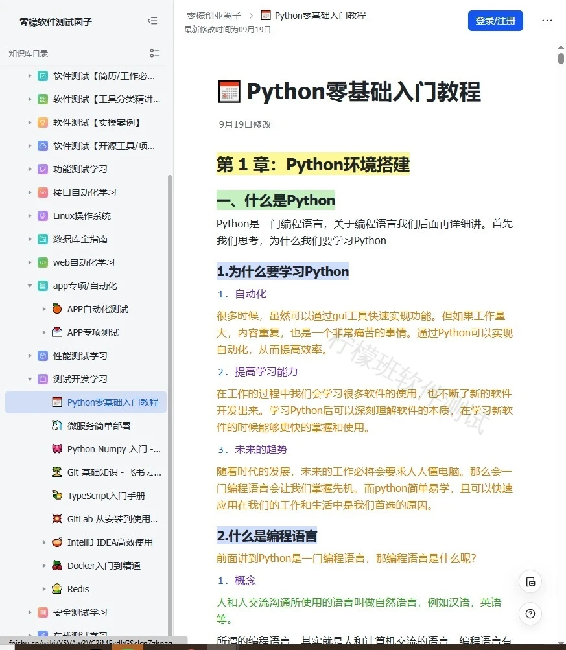Expand Docker入门到精通 node arrow

pyautogui.click(x=44, y=566)
